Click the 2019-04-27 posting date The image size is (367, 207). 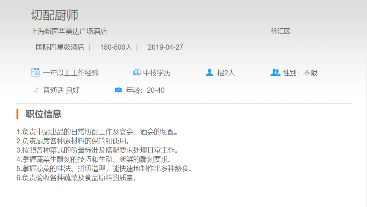[x=165, y=47]
